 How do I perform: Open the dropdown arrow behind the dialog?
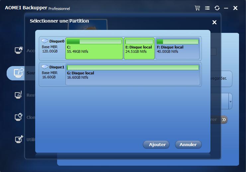230,102
